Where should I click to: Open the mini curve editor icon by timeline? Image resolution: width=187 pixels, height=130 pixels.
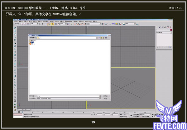tap(19, 112)
